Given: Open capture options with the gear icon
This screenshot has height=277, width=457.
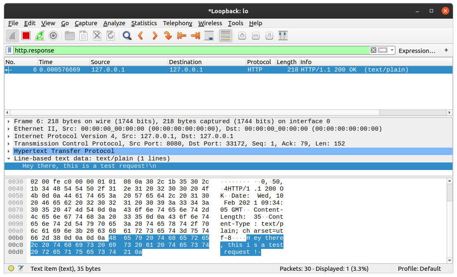Looking at the screenshot, I should pos(53,36).
